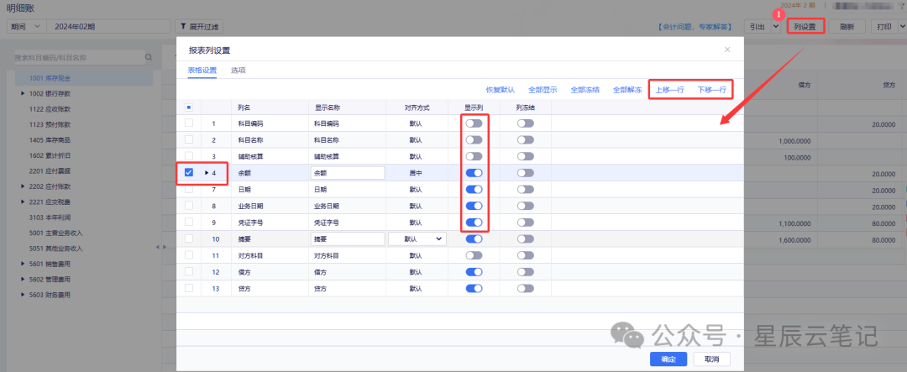The height and width of the screenshot is (372, 907).
Task: Check the checkbox for 贷方 row
Action: pos(189,288)
